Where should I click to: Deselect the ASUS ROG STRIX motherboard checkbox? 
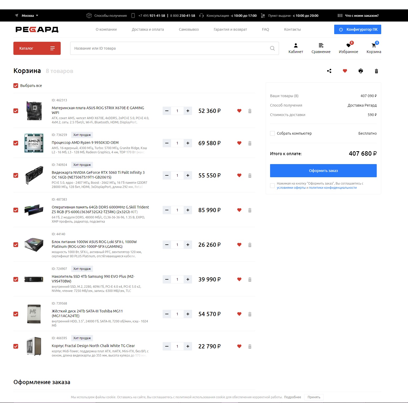click(x=16, y=111)
